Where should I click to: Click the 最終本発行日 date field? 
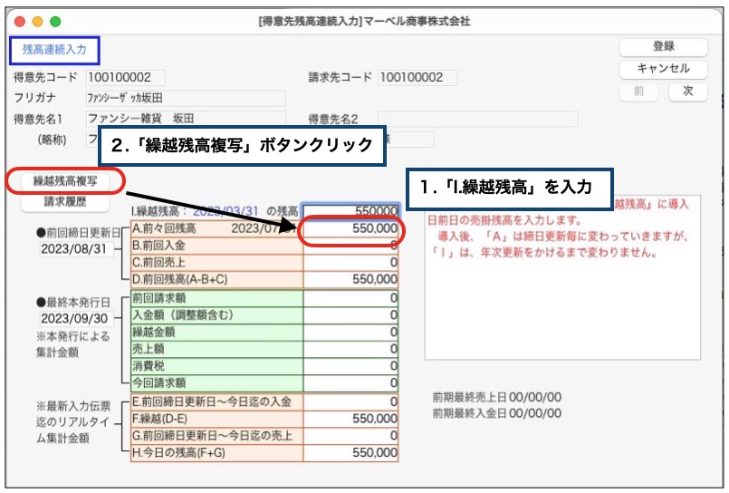[x=76, y=319]
